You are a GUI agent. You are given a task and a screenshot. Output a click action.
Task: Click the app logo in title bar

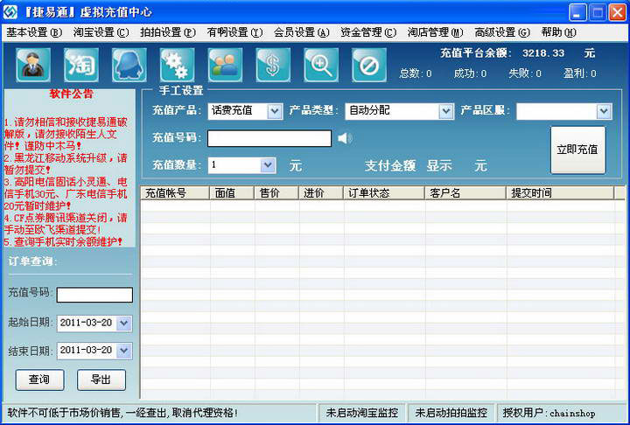click(x=10, y=12)
